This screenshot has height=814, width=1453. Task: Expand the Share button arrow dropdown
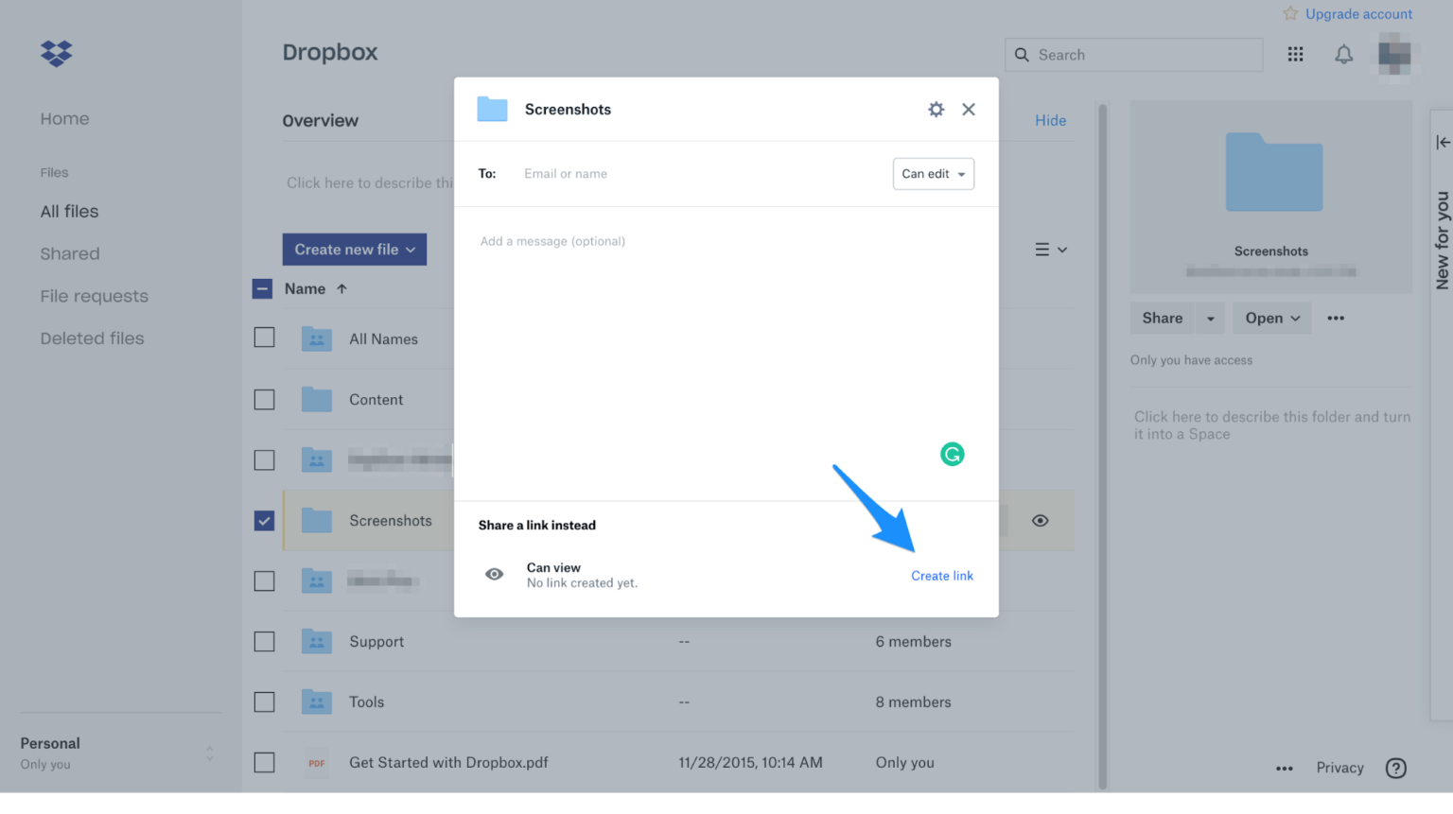[1211, 319]
